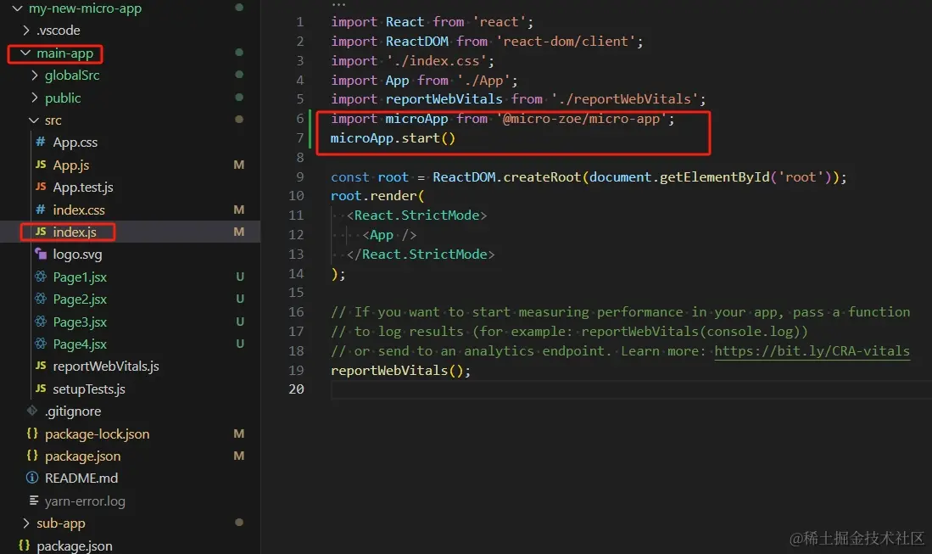Click the 'react-dom/client' string on line 2
Viewport: 932px width, 554px height.
pos(566,41)
